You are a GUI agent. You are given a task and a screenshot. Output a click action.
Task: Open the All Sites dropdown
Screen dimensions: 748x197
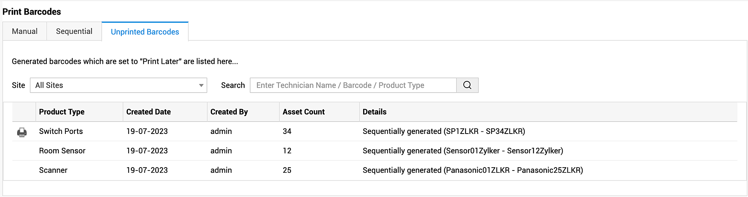(x=118, y=85)
